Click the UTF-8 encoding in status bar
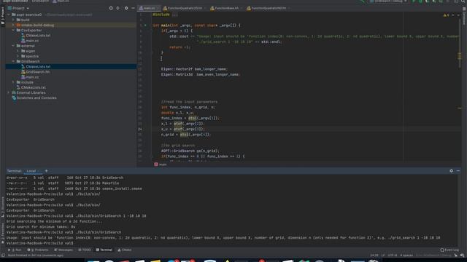 coord(393,255)
